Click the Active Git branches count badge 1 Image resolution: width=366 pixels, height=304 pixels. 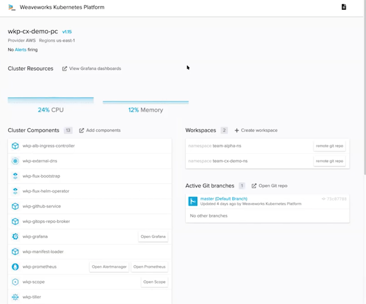[242, 185]
